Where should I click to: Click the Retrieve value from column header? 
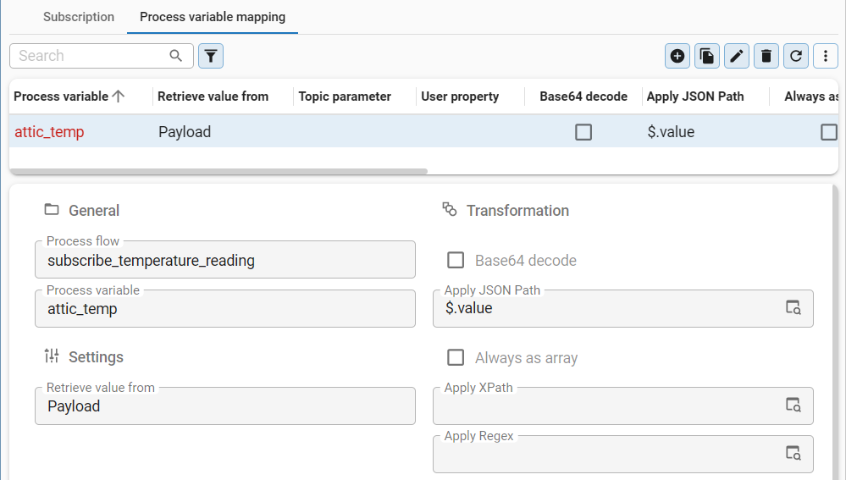point(213,97)
